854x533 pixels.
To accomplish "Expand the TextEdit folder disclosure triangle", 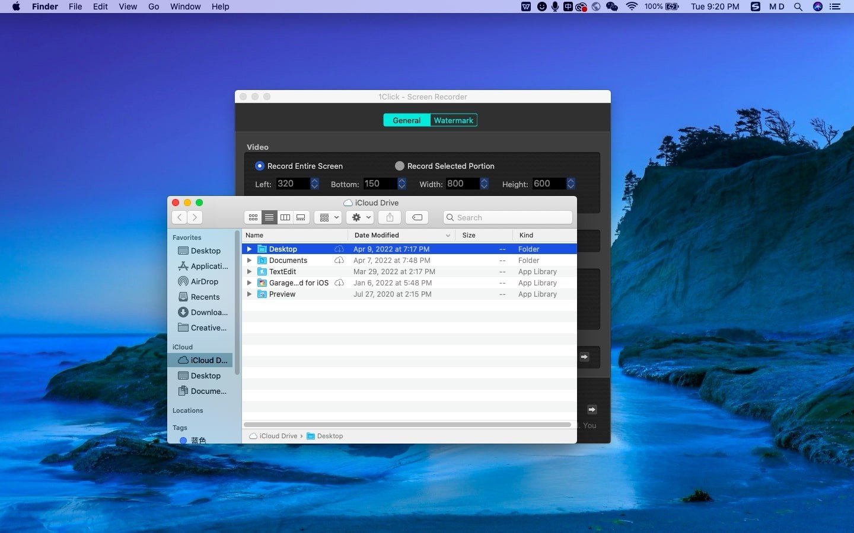I will click(x=250, y=272).
